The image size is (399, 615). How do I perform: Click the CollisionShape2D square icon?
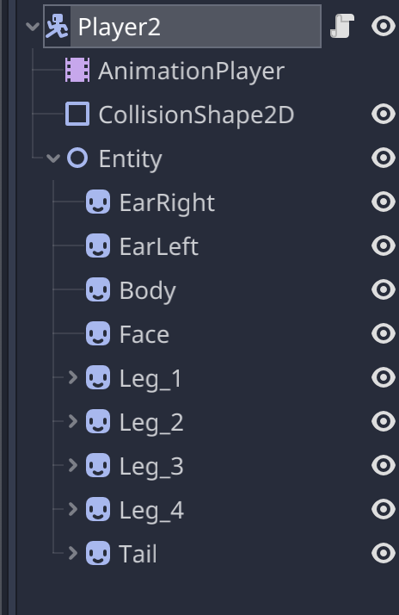click(x=77, y=115)
